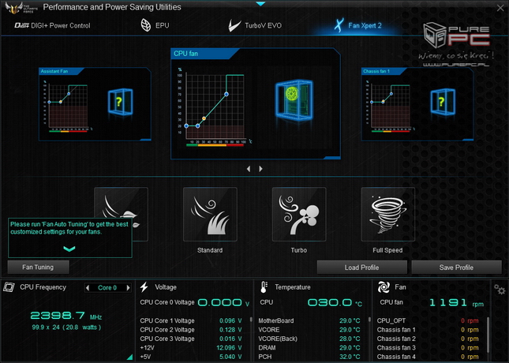Viewport: 509px width, 363px height.
Task: Click the Assistant Fan unknown chassis icon
Action: [120, 102]
